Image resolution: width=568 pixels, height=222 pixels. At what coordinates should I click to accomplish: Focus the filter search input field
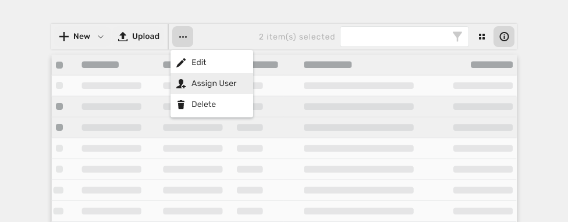[404, 37]
